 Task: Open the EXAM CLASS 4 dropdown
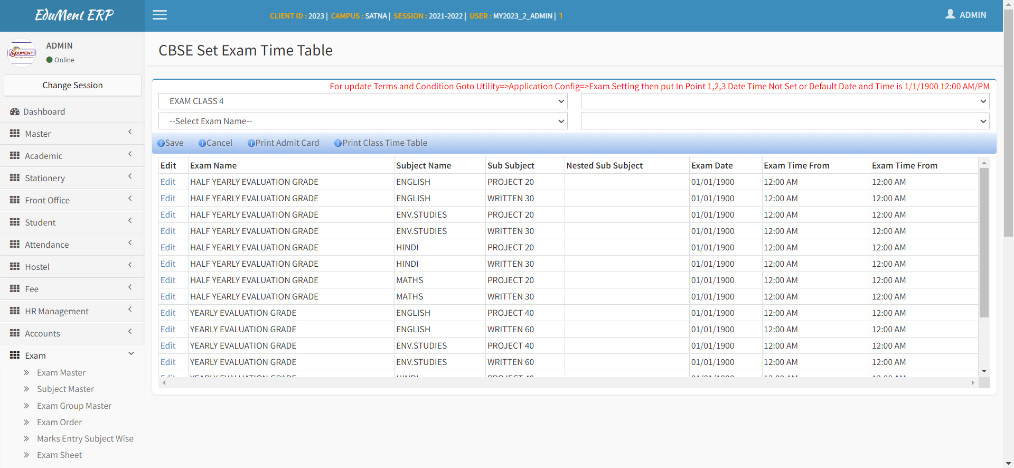(363, 101)
